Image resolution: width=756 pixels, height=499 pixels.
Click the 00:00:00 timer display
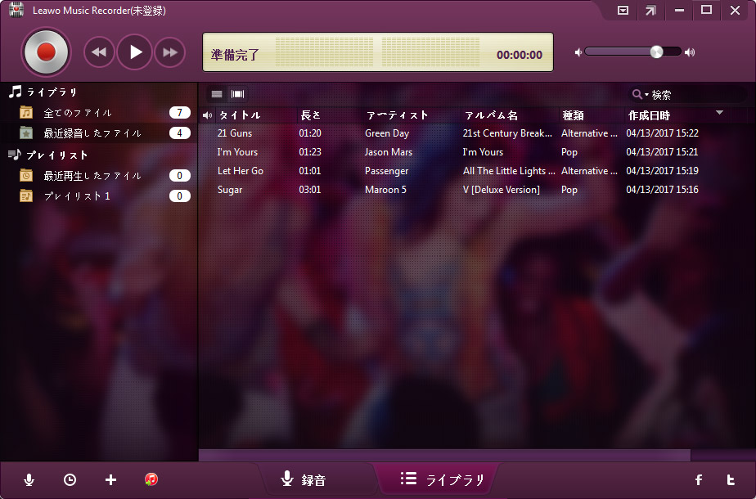tap(520, 55)
